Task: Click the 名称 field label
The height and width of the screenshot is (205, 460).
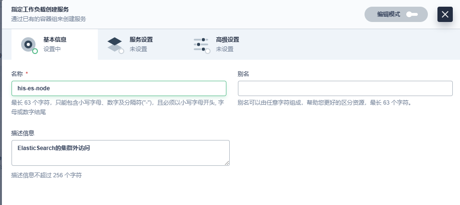Action: coord(17,74)
